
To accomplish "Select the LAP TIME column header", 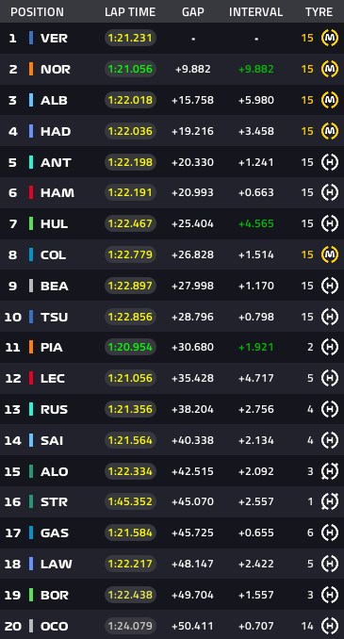I will tap(130, 12).
